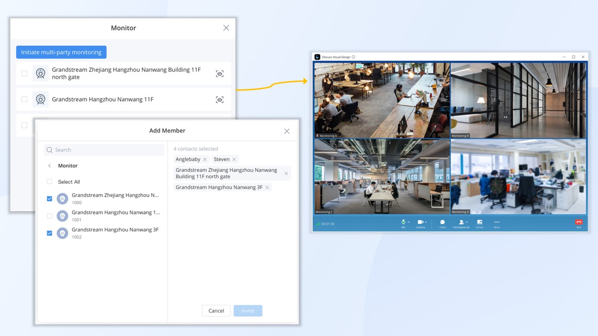Select the Monitoring D video tile

tap(518, 177)
